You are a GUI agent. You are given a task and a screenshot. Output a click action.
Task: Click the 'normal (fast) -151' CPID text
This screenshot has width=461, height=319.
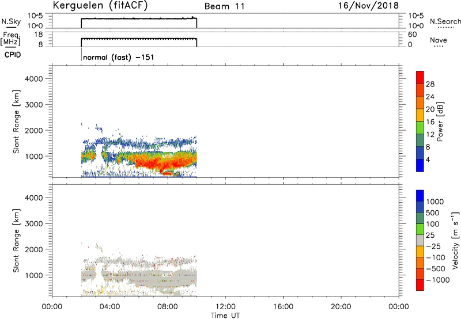click(x=119, y=57)
